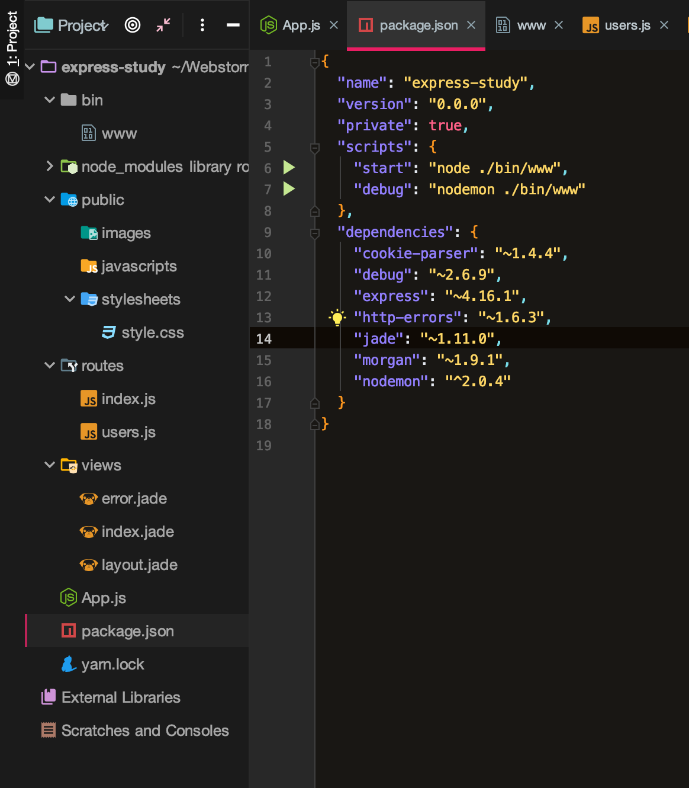Close the users.js tab
Viewport: 689px width, 788px height.
tap(664, 25)
